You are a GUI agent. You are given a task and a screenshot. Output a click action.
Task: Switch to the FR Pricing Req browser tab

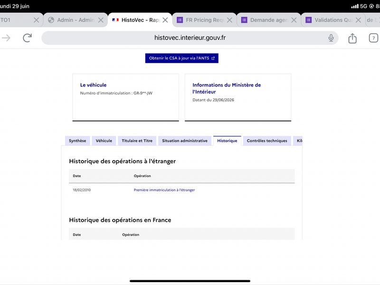click(x=204, y=20)
